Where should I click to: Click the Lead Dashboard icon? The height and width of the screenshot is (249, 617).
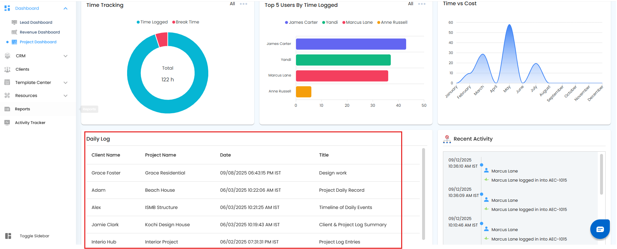(14, 22)
